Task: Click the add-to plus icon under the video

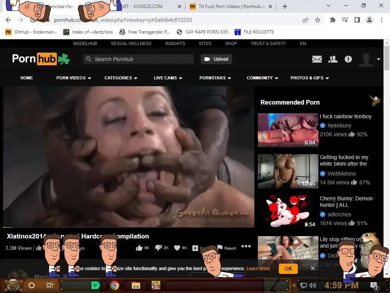Action: click(x=195, y=248)
